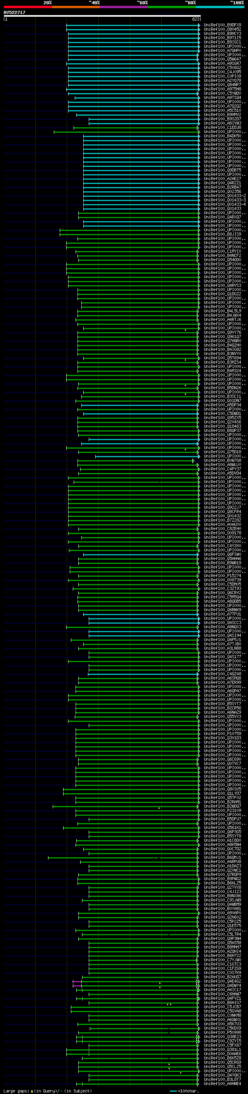Select the UniRef100_C4J095 label
The height and width of the screenshot is (1094, 248).
(x=222, y=72)
